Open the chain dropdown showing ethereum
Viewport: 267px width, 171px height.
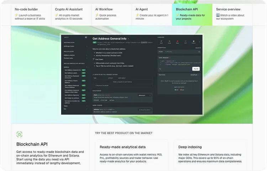145,95
